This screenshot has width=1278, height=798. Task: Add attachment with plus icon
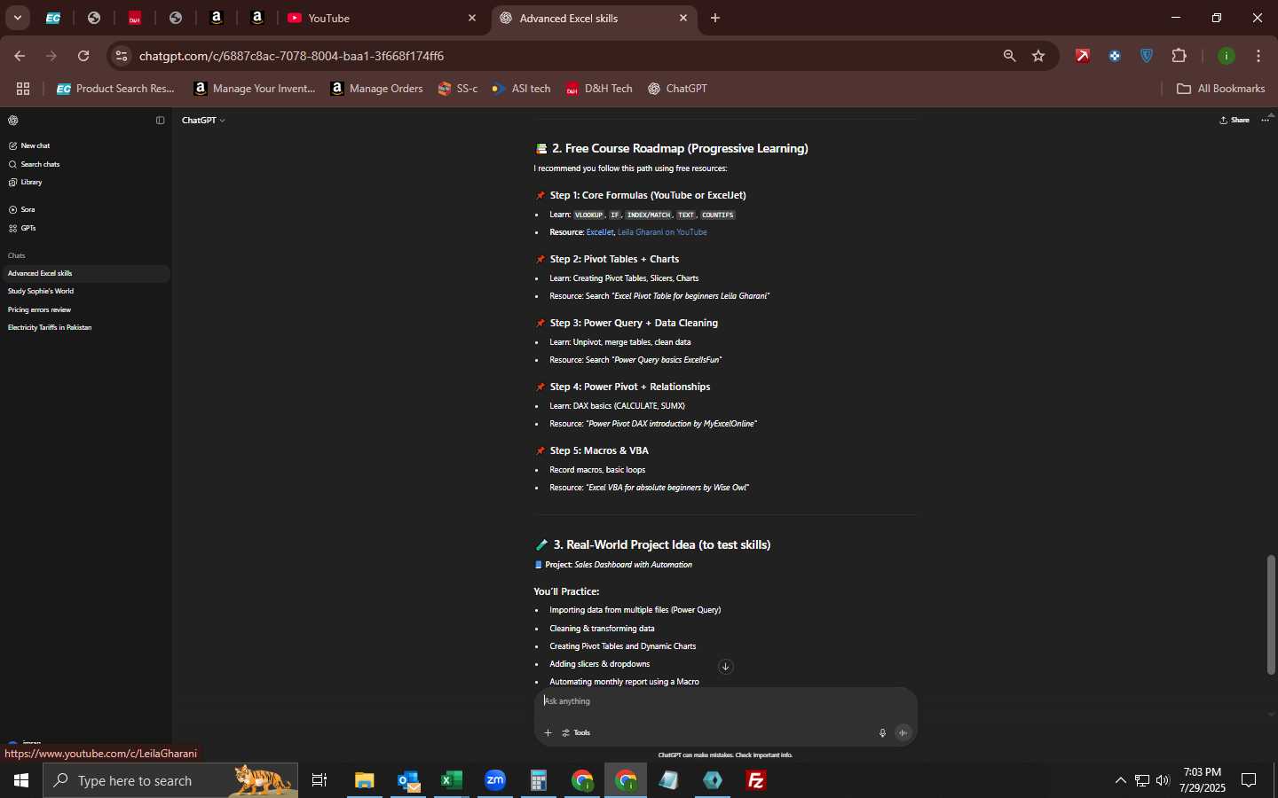coord(548,733)
